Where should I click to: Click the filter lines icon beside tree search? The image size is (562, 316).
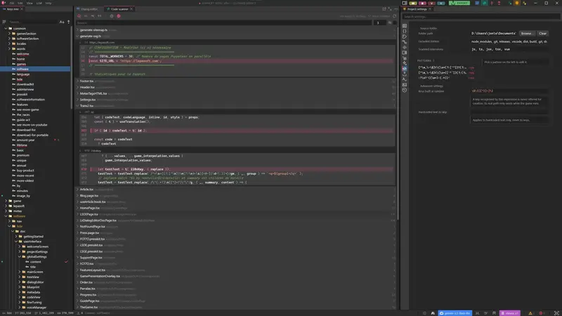point(4,22)
